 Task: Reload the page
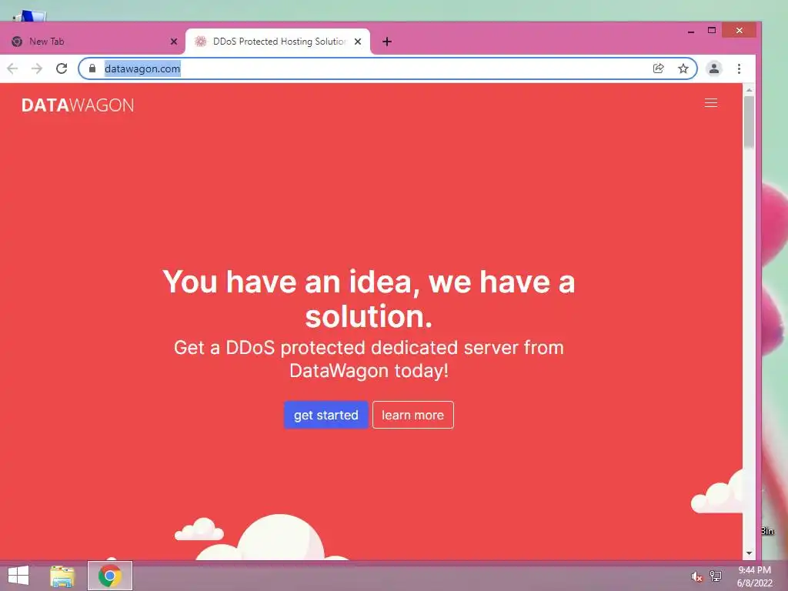pos(62,68)
